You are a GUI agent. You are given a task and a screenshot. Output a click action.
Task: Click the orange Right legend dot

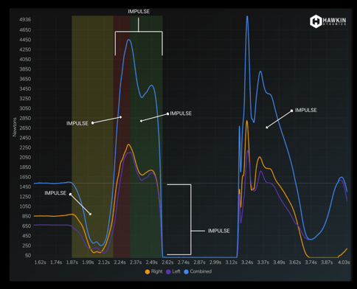click(x=148, y=272)
